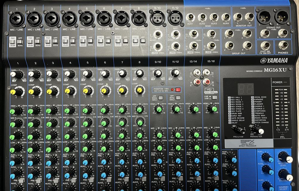This screenshot has width=299, height=191.
Task: Click the AUX3 SEND jack
Action: click(214, 17)
